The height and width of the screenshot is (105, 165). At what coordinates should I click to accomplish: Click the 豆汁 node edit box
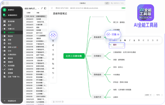tap(117, 45)
